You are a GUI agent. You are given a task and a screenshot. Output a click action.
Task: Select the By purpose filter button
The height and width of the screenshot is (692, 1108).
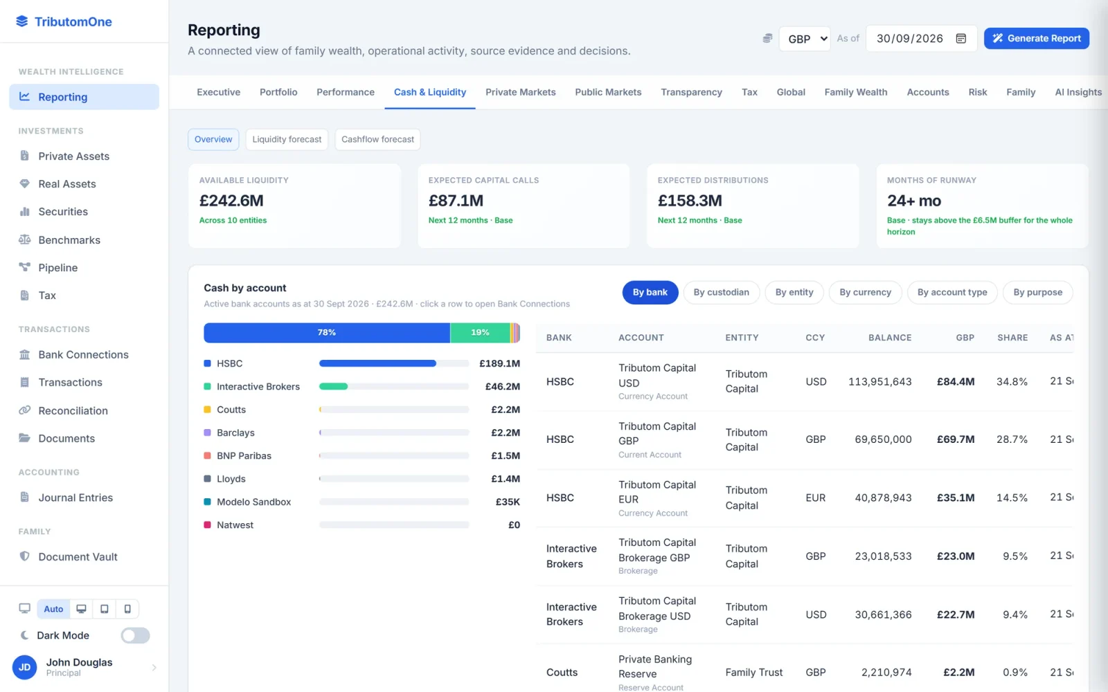(1037, 293)
